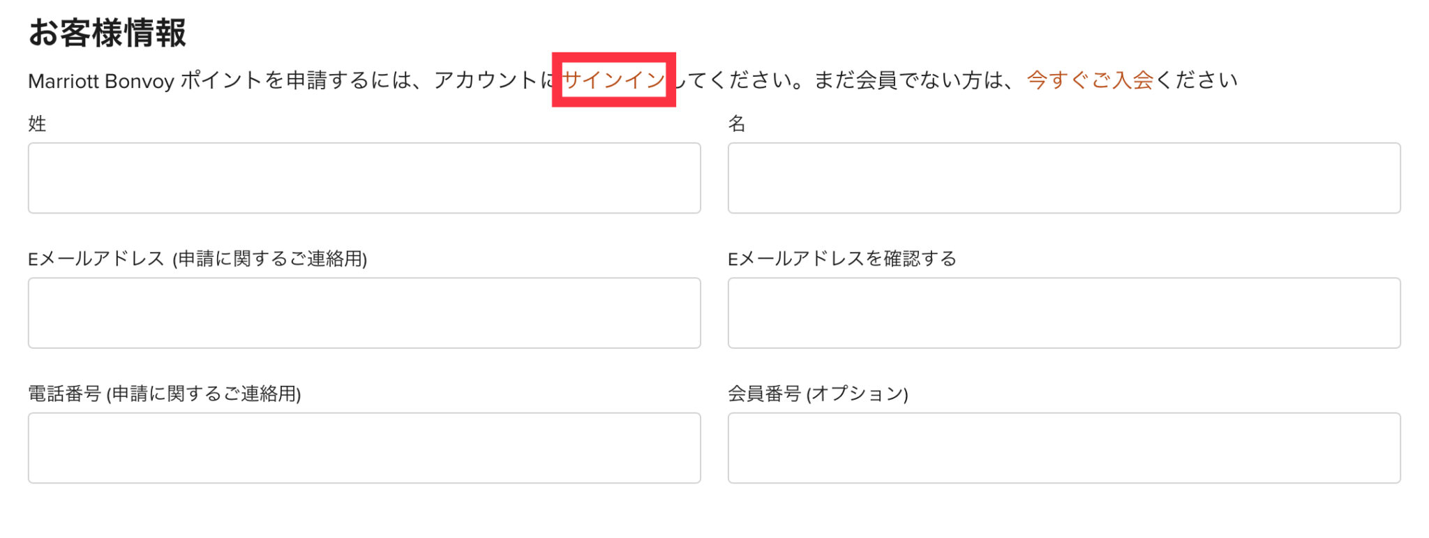Click the 会員番号 (オプション) label

click(818, 394)
